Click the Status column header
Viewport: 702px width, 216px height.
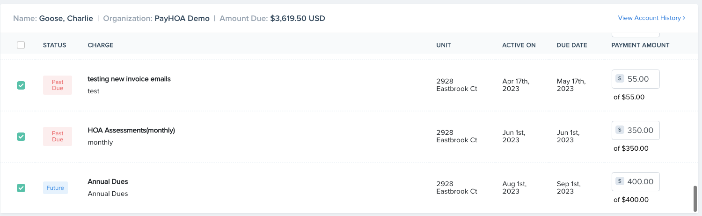[54, 45]
